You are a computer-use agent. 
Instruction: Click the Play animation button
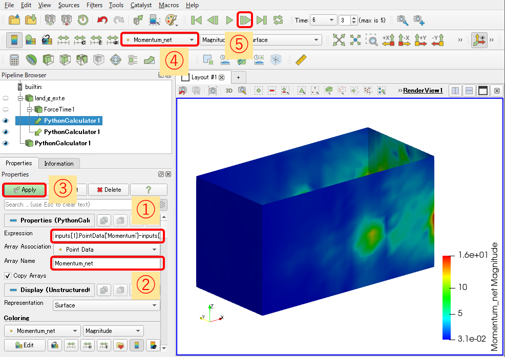[229, 20]
